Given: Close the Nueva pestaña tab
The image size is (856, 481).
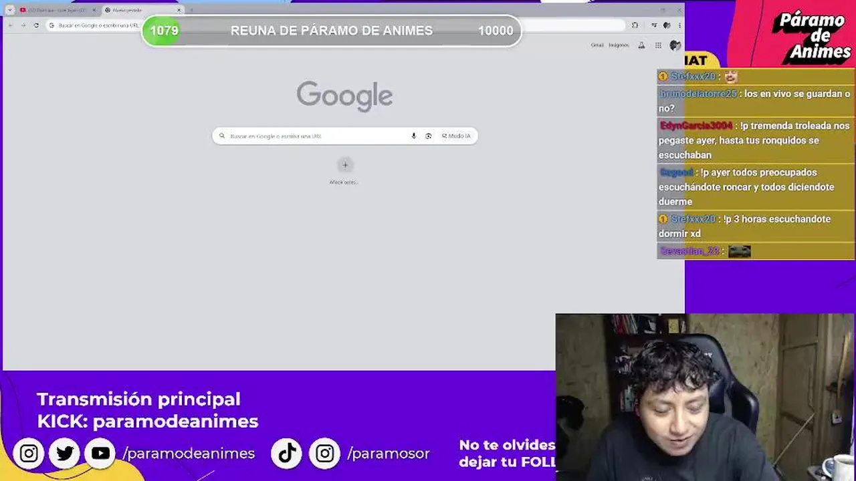Looking at the screenshot, I should (x=179, y=10).
